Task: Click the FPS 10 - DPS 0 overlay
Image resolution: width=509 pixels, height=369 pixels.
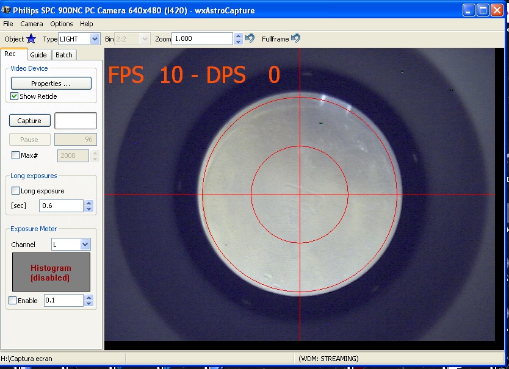Action: pos(194,74)
